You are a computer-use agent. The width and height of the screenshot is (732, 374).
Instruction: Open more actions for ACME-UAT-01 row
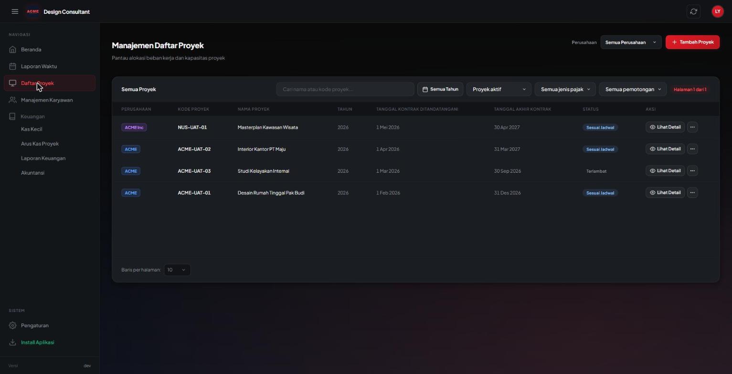(x=692, y=193)
